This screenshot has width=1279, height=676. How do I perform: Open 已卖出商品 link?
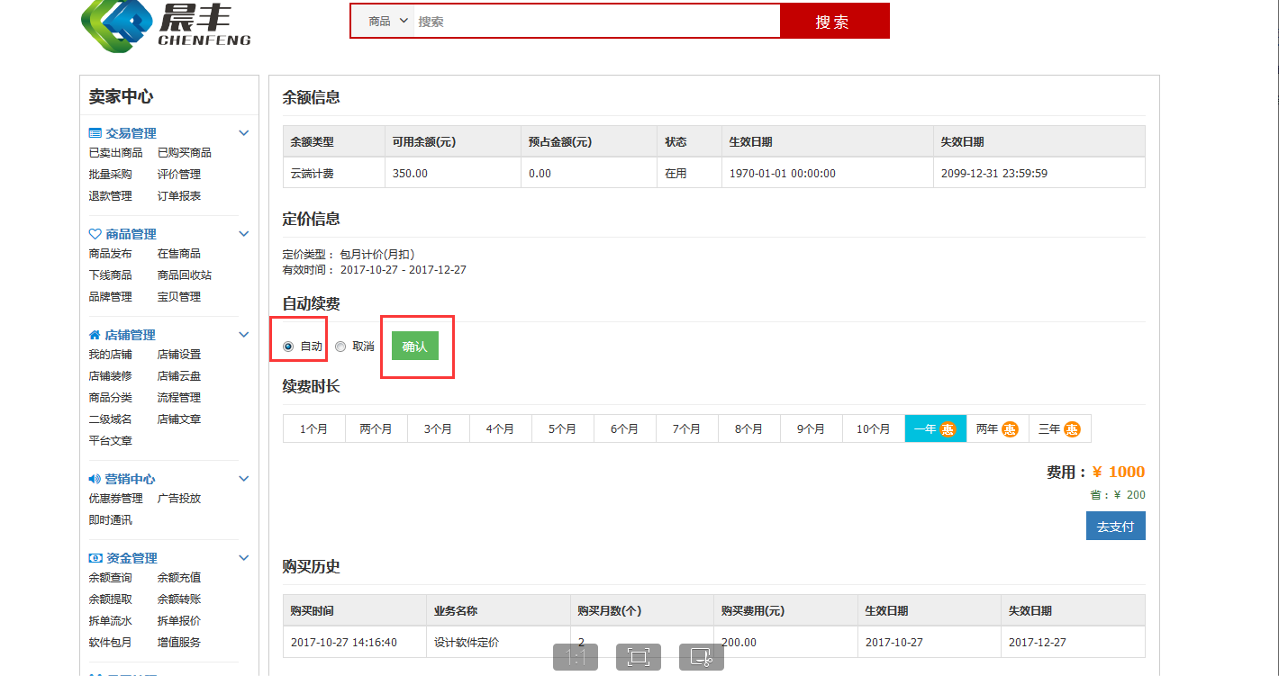116,153
